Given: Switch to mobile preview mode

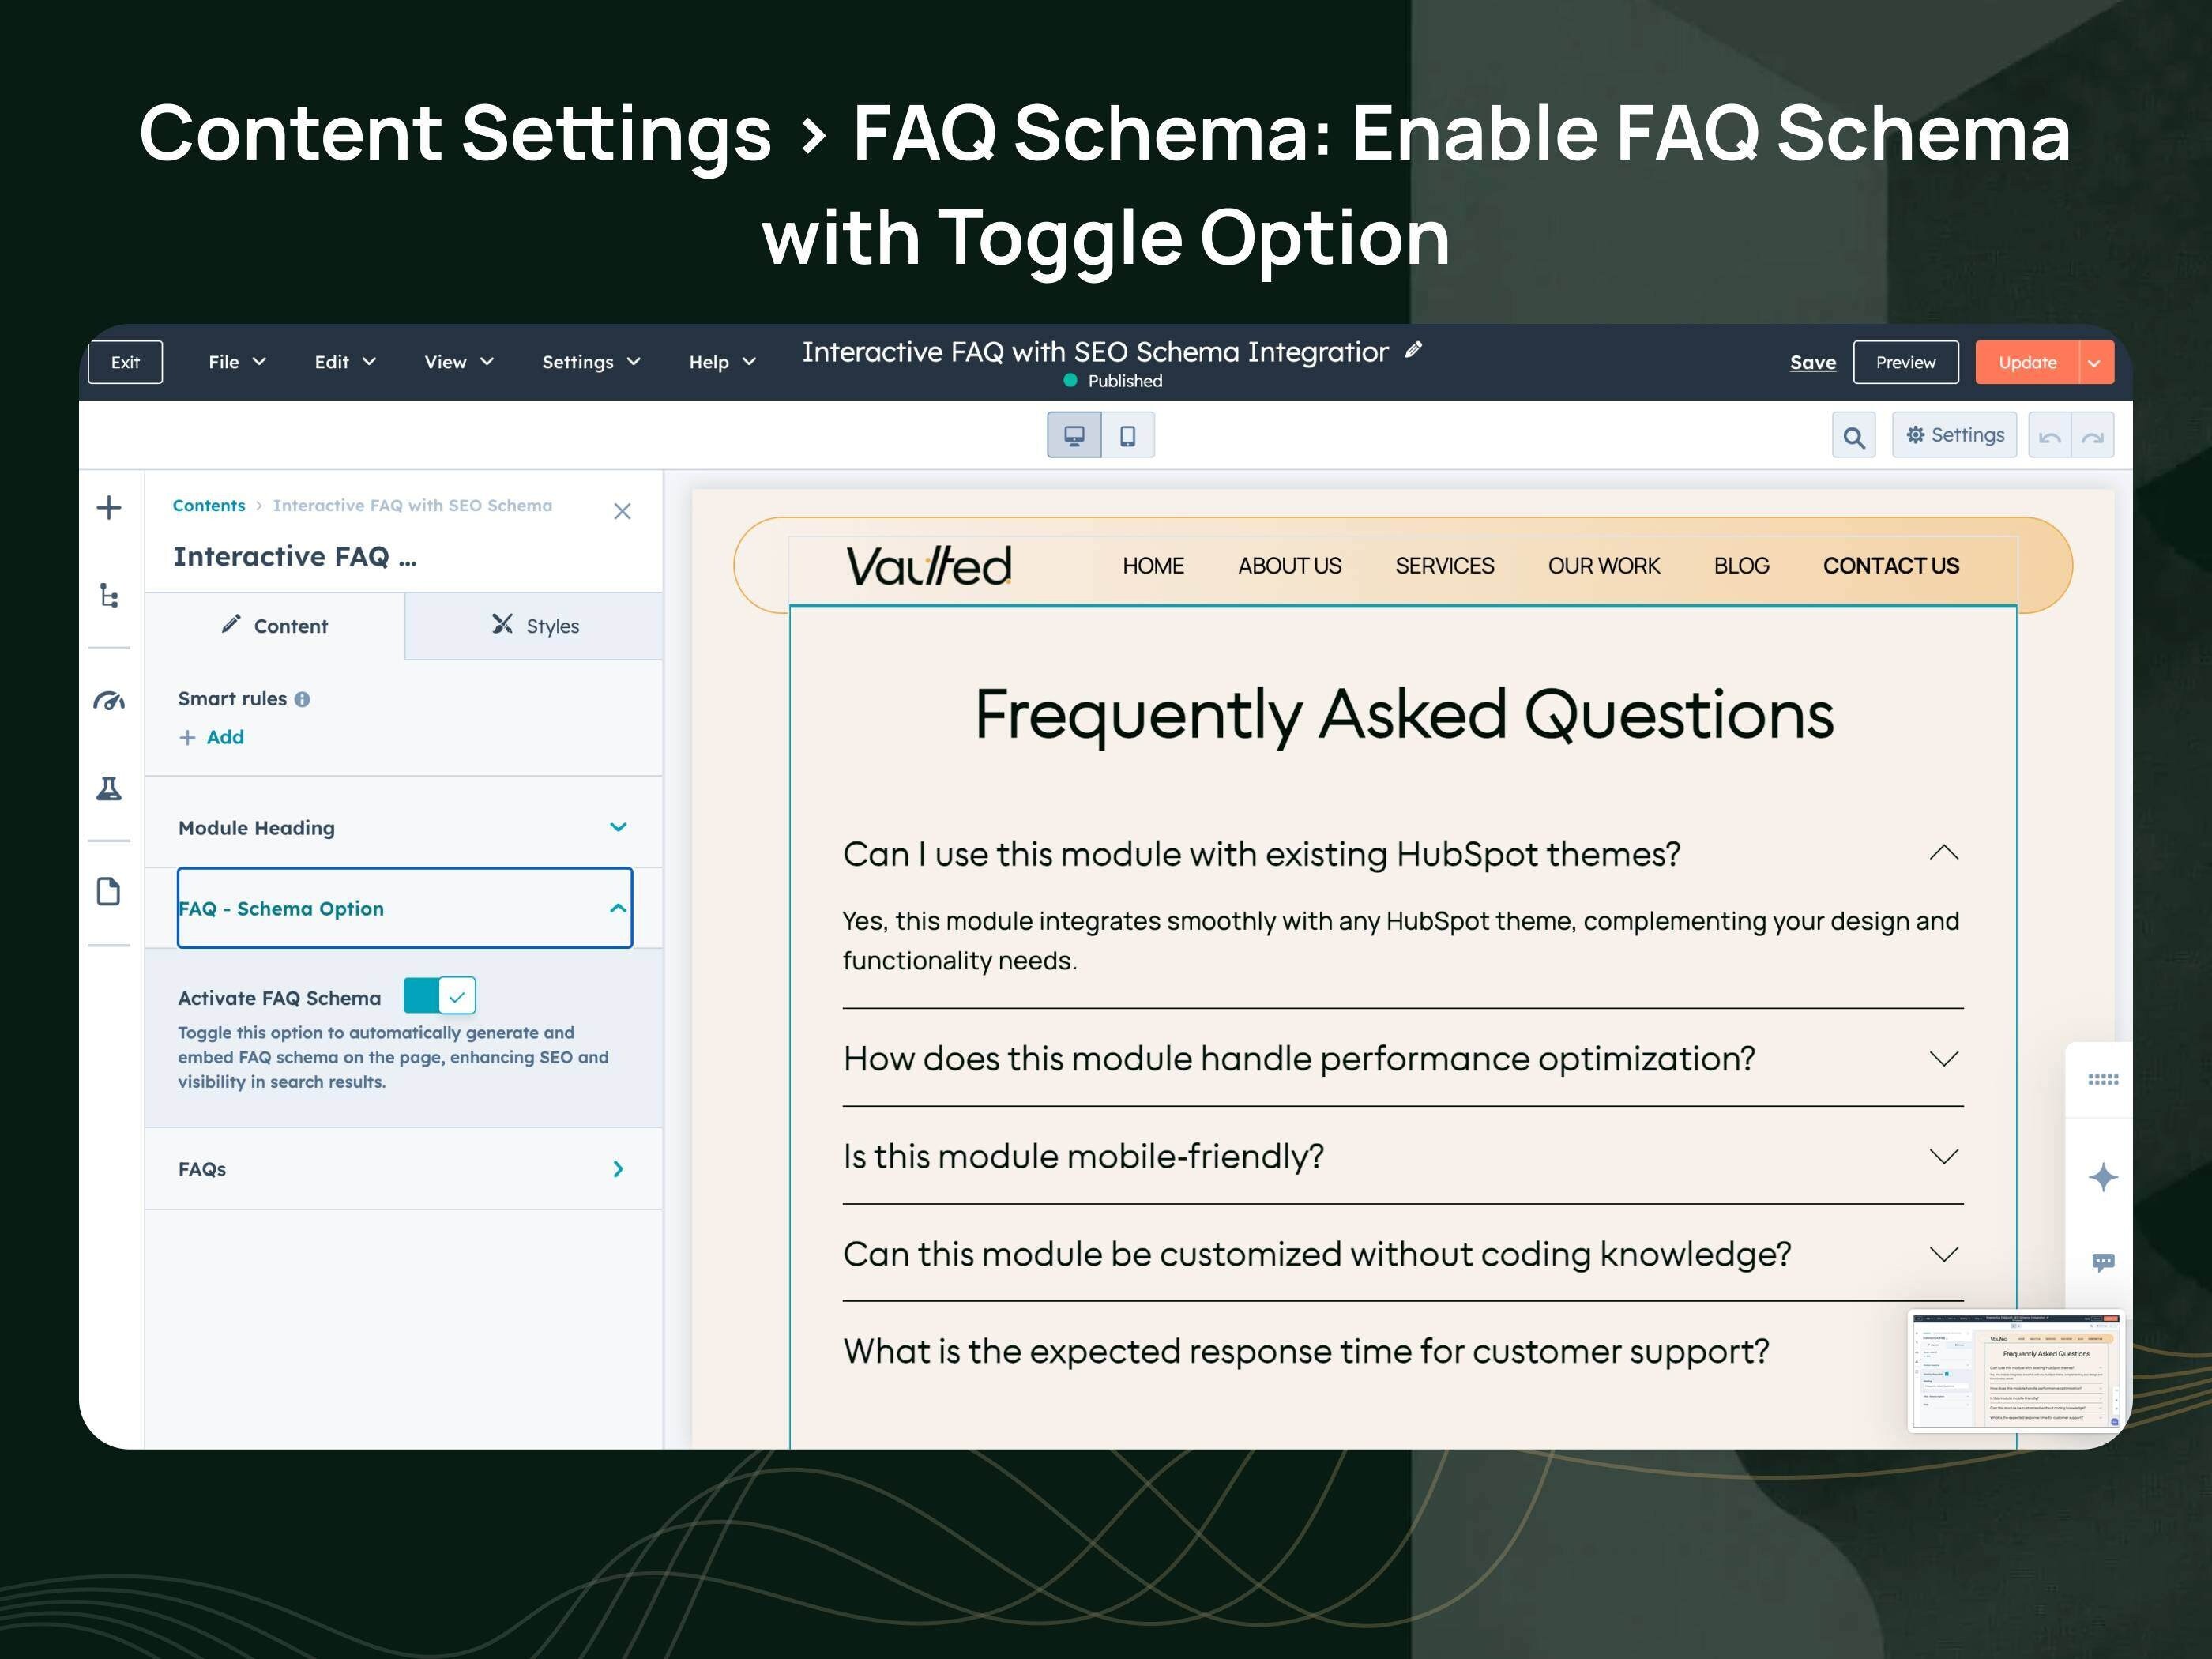Looking at the screenshot, I should coord(1127,434).
